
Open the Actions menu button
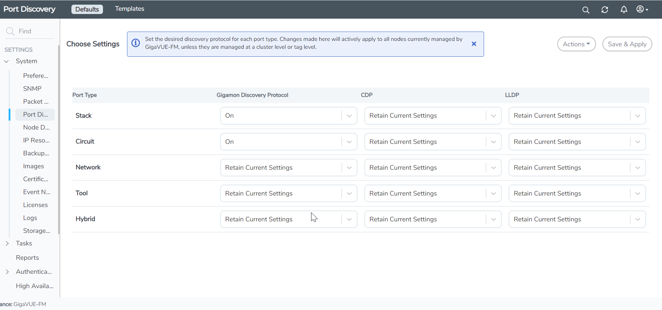[x=576, y=44]
